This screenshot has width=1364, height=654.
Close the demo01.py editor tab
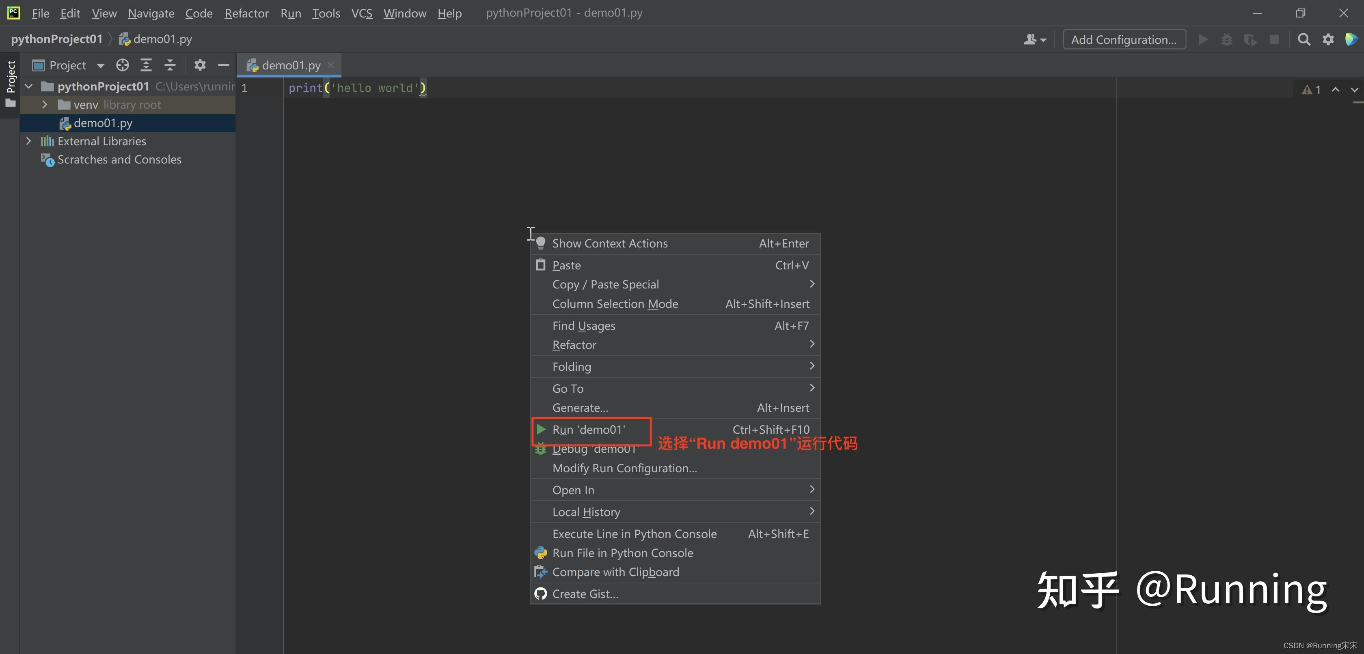331,65
